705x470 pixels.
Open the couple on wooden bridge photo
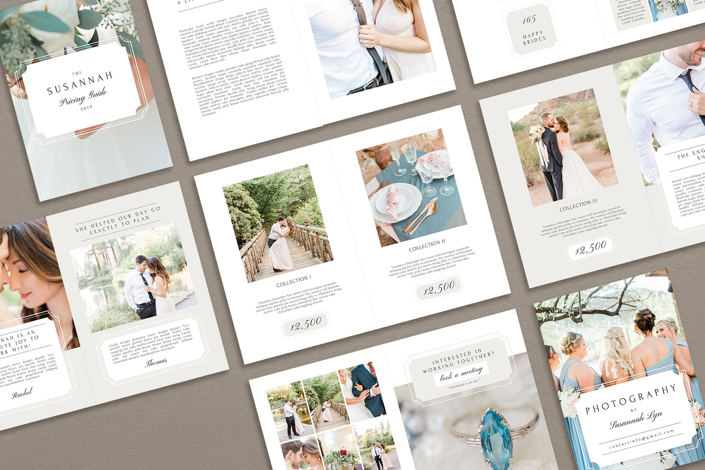[278, 223]
